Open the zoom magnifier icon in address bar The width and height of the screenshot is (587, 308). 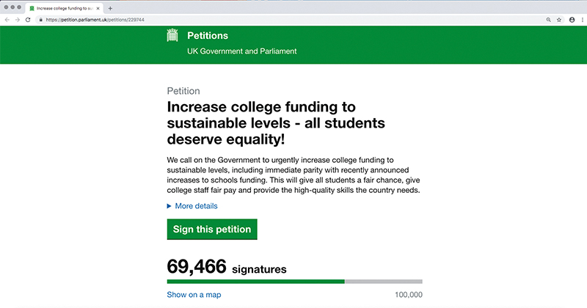pyautogui.click(x=548, y=20)
